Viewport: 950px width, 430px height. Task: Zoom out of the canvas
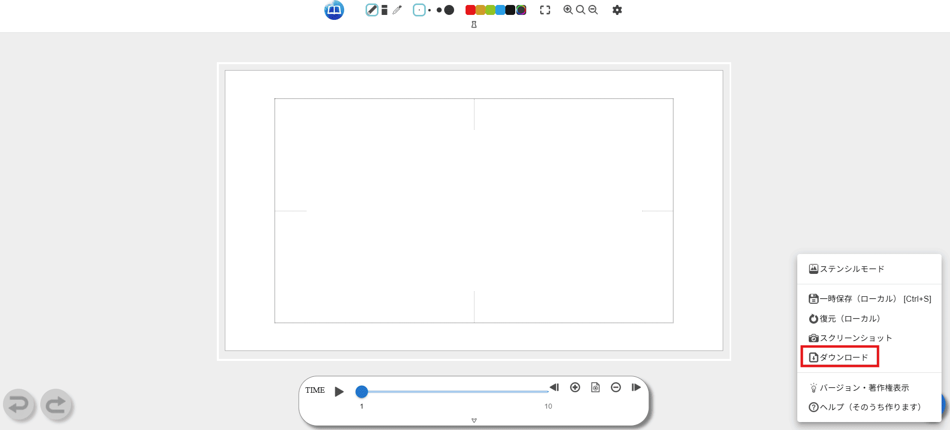(593, 10)
